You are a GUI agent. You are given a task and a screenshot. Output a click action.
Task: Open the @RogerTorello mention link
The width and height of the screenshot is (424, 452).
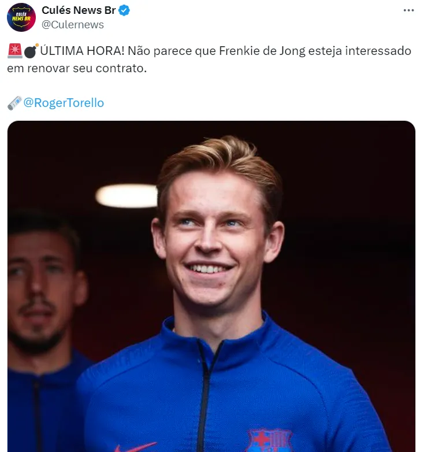[64, 103]
